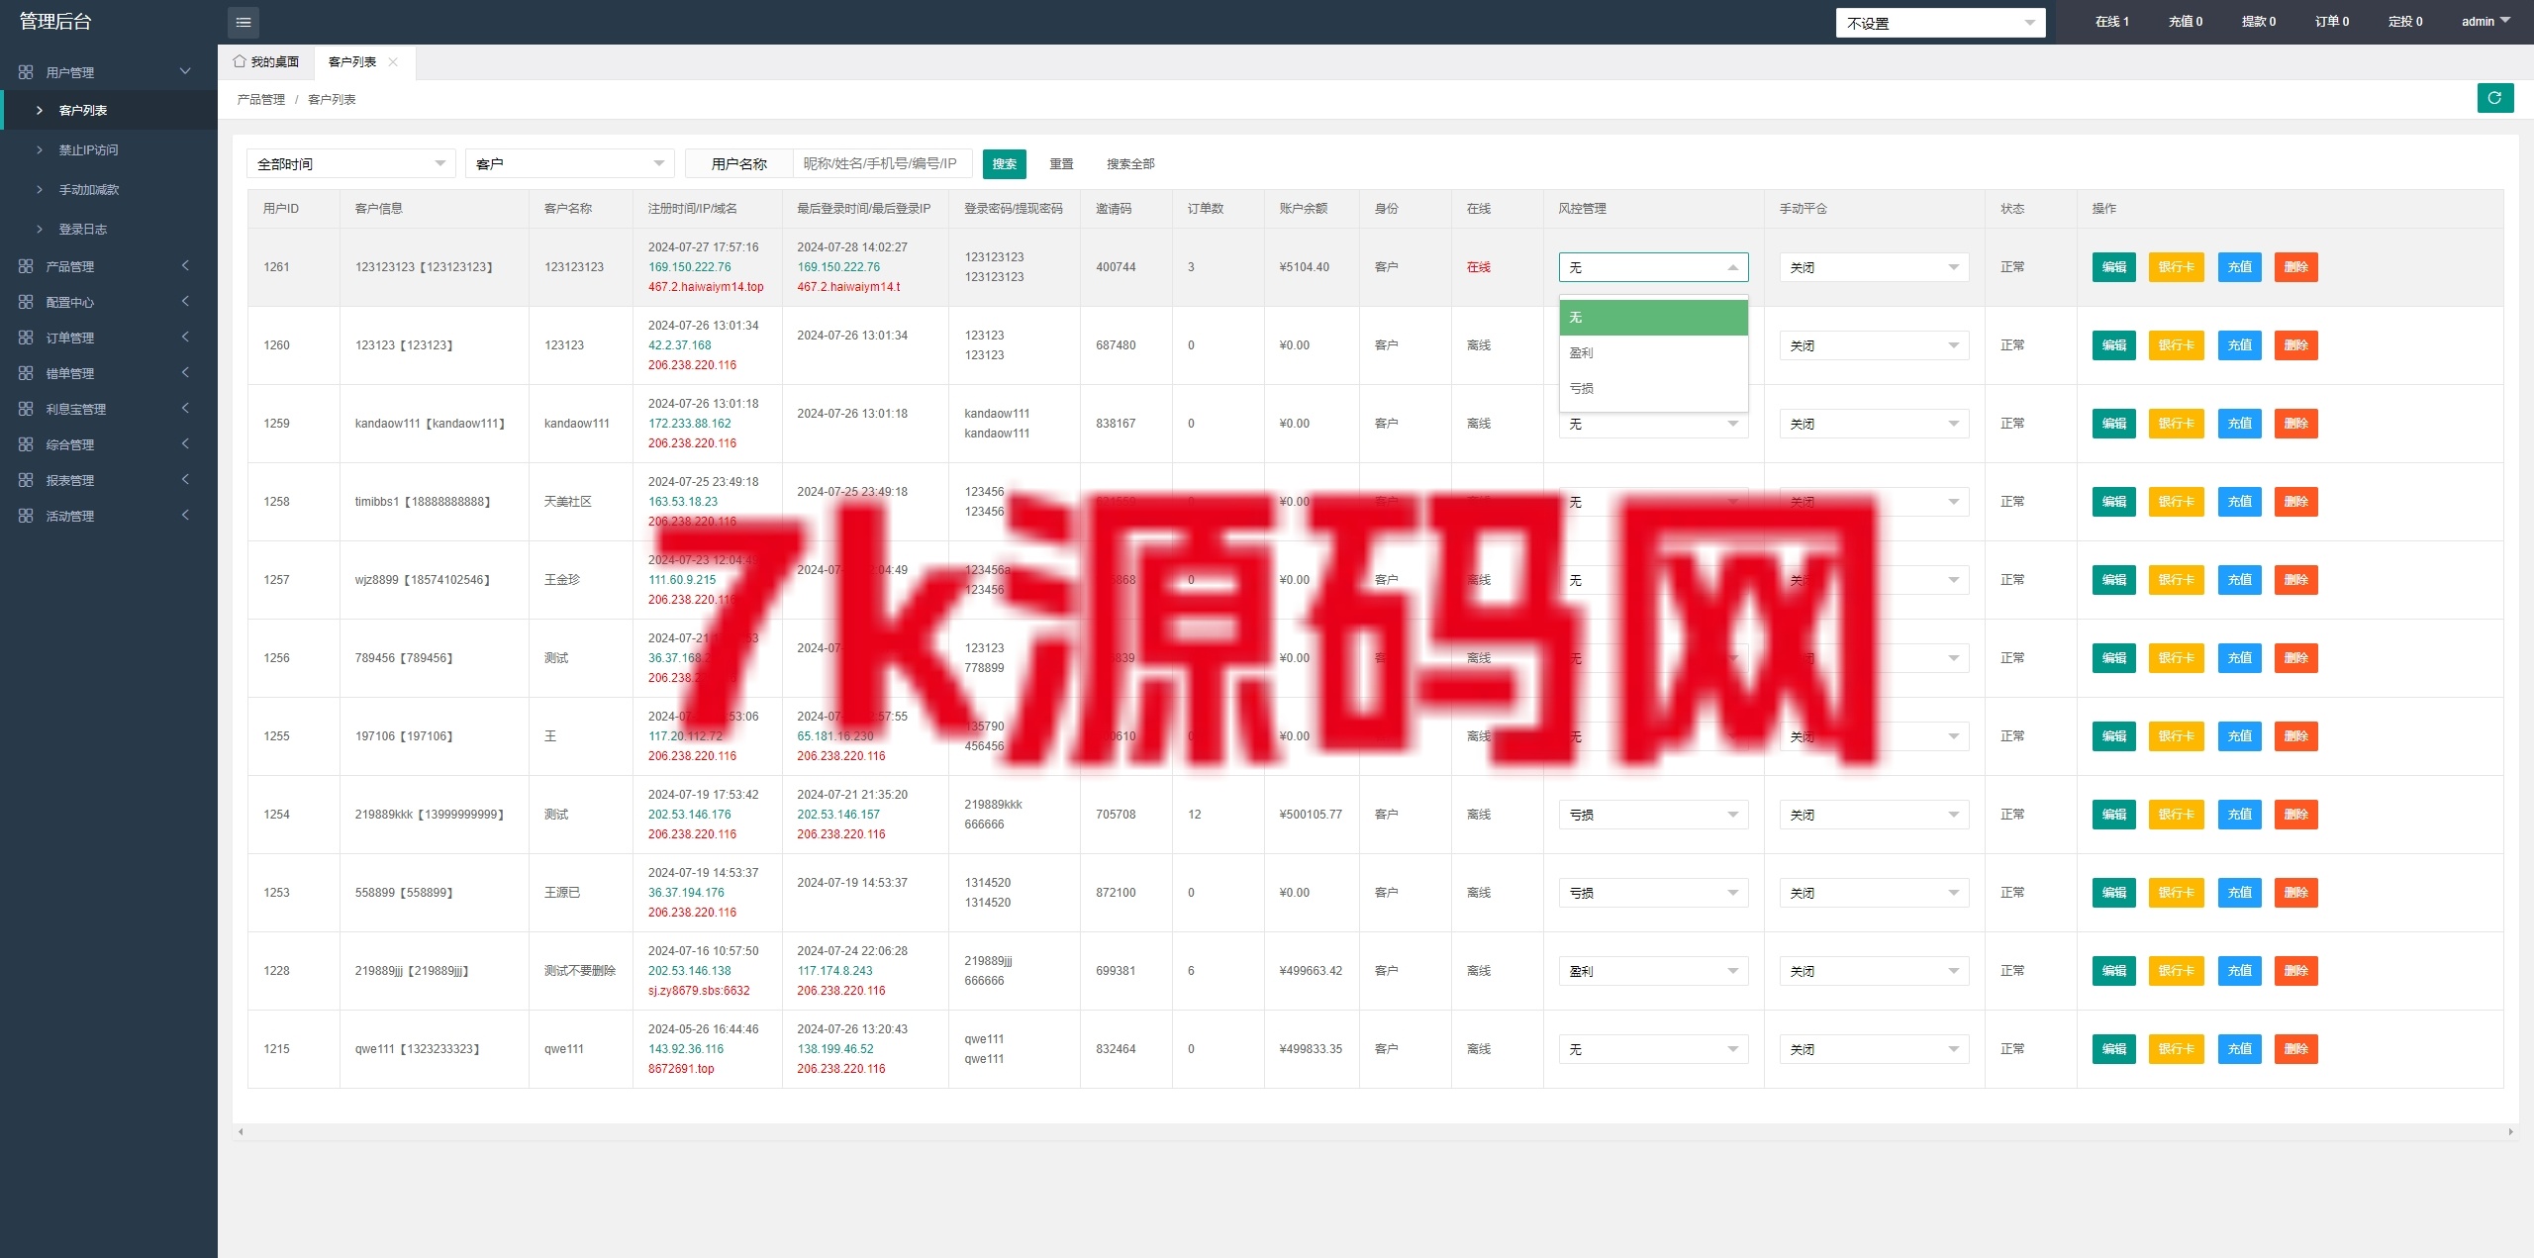
Task: Open 手动平仓 dropdown for user 1261
Action: point(1874,267)
